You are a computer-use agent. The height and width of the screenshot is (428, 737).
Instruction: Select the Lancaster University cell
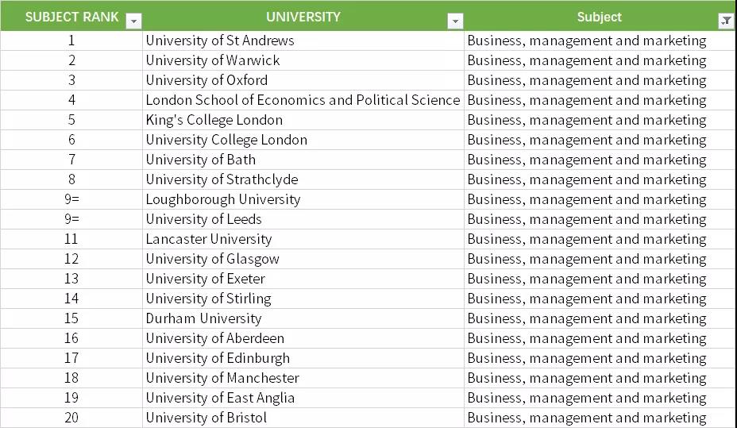(x=209, y=239)
